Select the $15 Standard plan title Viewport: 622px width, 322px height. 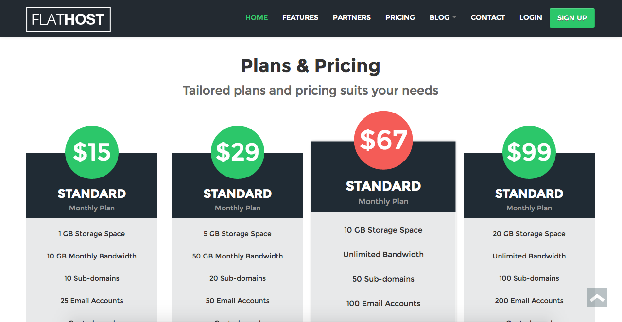92,194
